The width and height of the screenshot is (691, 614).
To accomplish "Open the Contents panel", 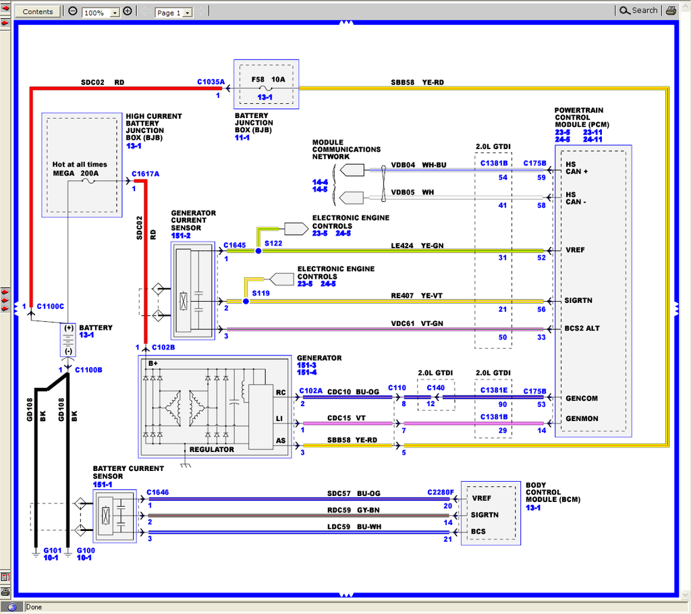I will 38,11.
